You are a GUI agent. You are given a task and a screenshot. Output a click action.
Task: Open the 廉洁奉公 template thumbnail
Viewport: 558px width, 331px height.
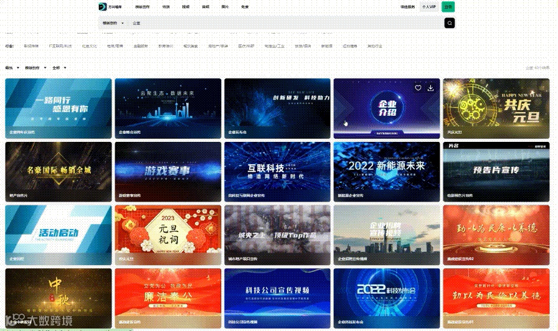[x=168, y=298]
